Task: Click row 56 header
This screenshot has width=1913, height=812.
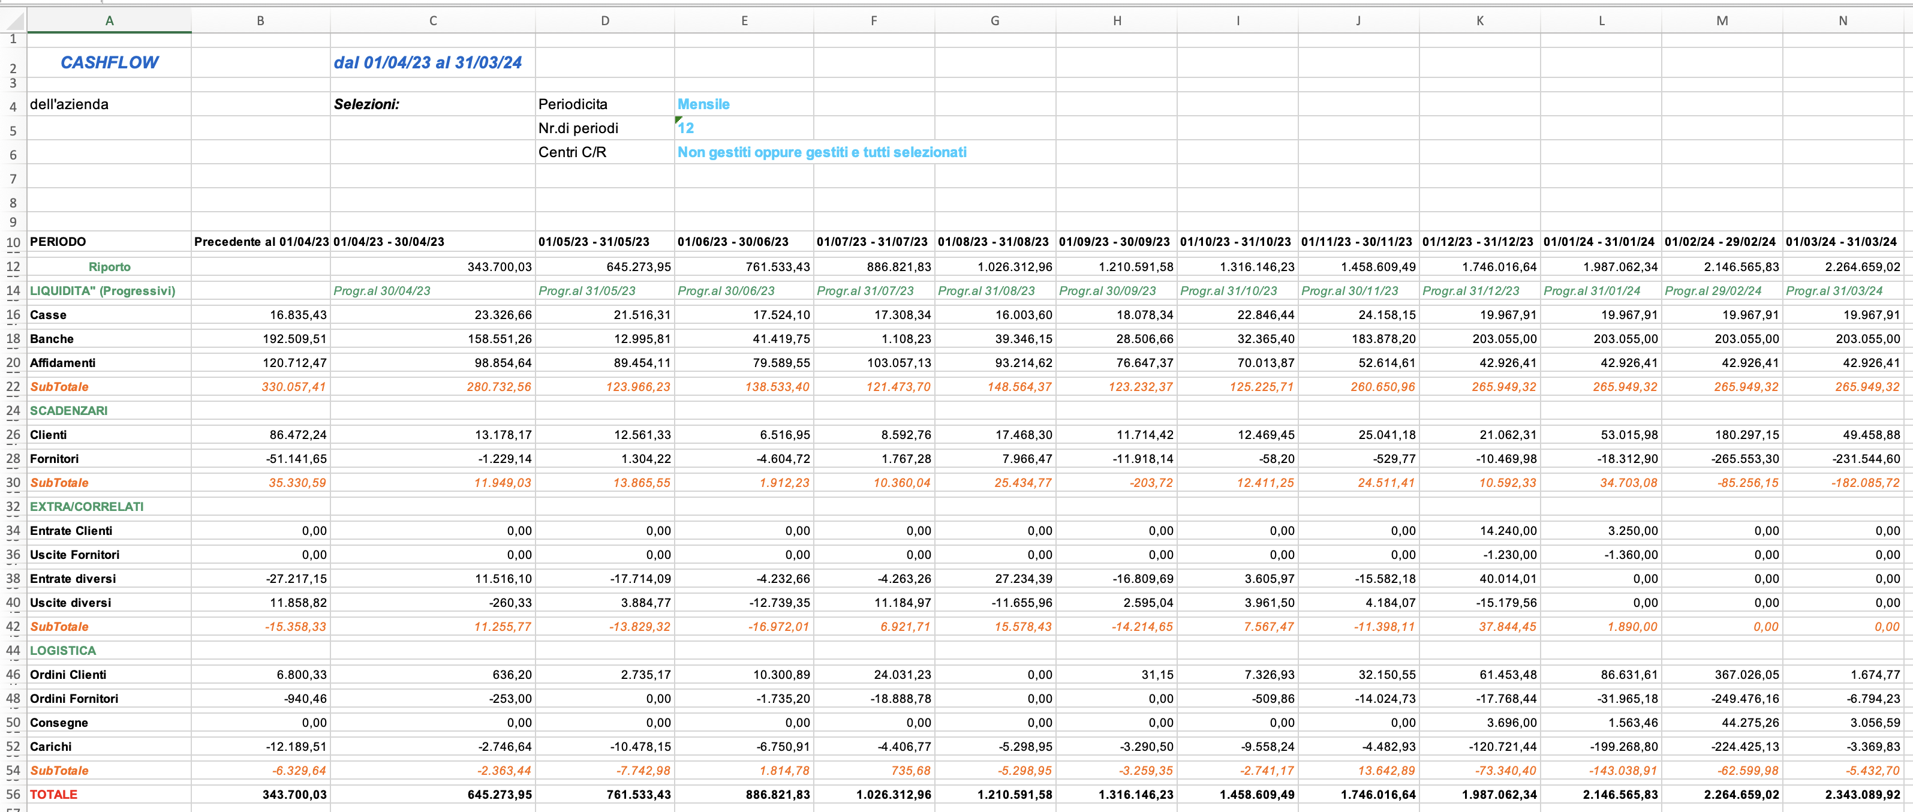Action: [13, 794]
